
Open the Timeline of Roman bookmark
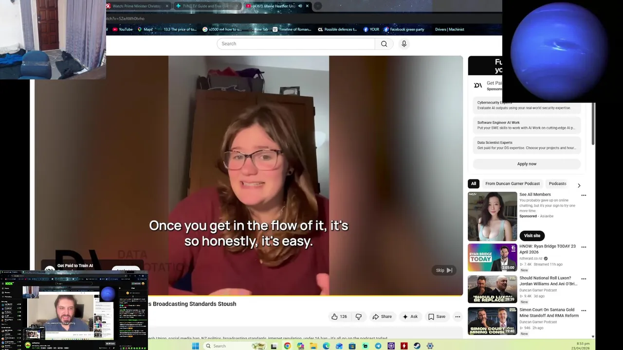tap(292, 29)
